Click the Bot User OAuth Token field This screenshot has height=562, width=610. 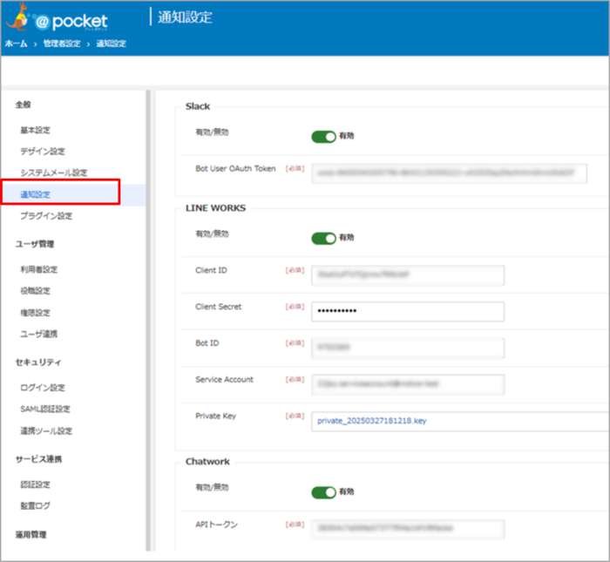coord(449,173)
